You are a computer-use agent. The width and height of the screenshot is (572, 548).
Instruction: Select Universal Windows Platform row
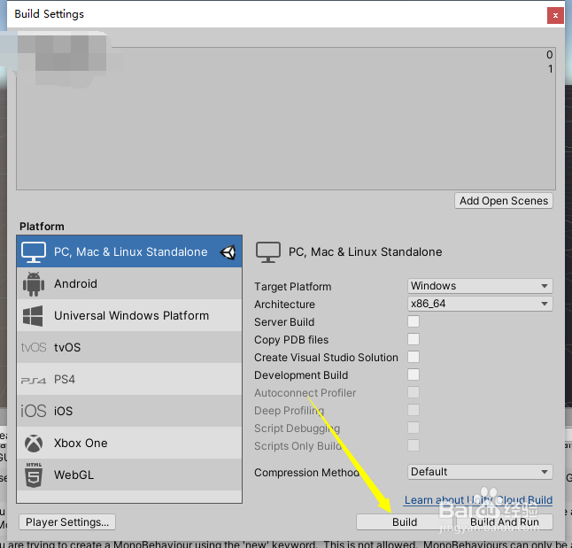[x=129, y=315]
